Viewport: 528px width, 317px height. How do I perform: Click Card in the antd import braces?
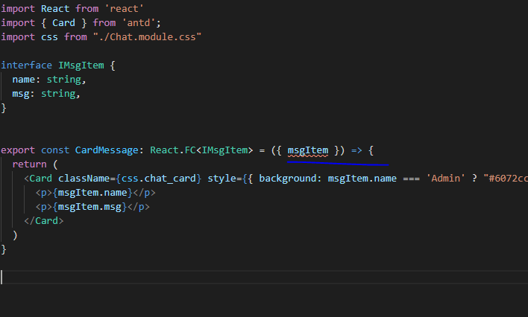coord(63,23)
